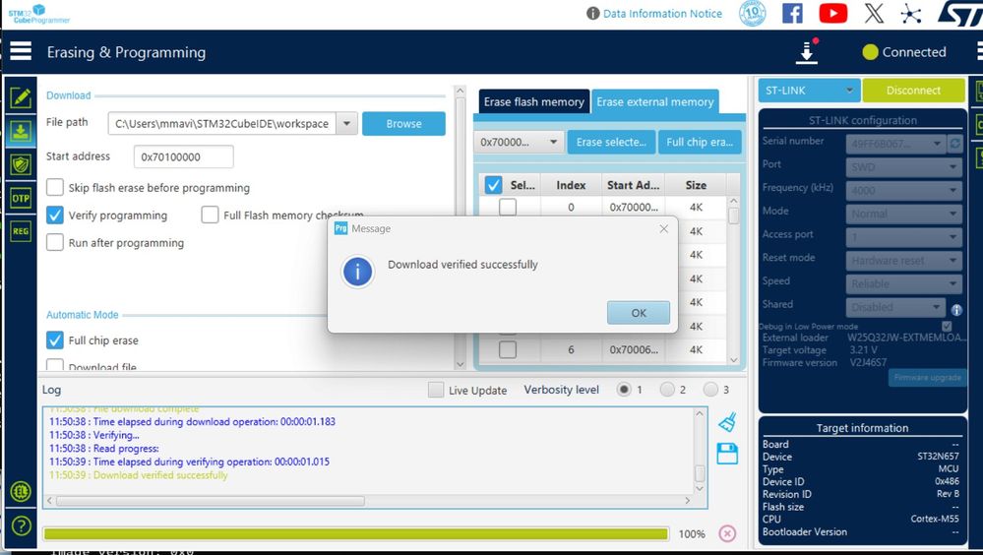The height and width of the screenshot is (555, 983).
Task: Open the Port SWD dropdown
Action: point(904,167)
